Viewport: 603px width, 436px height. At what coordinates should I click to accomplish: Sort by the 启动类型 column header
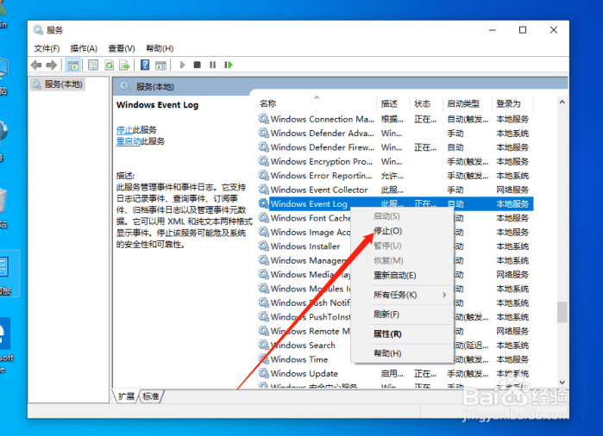(x=467, y=103)
